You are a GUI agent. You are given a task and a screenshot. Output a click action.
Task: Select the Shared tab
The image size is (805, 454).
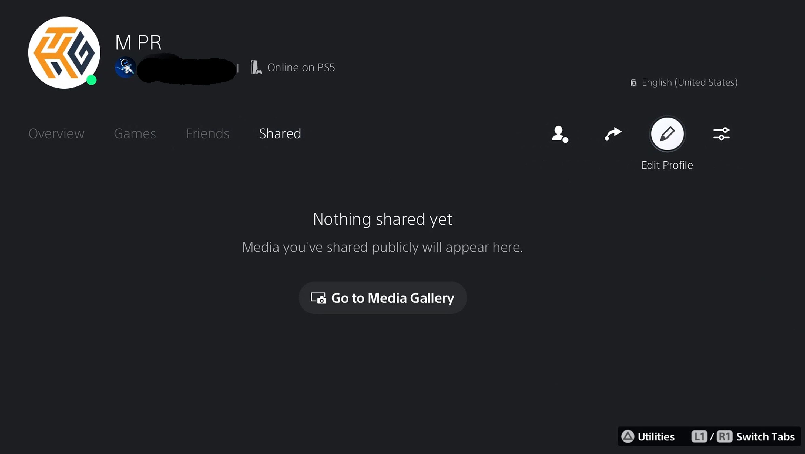280,133
